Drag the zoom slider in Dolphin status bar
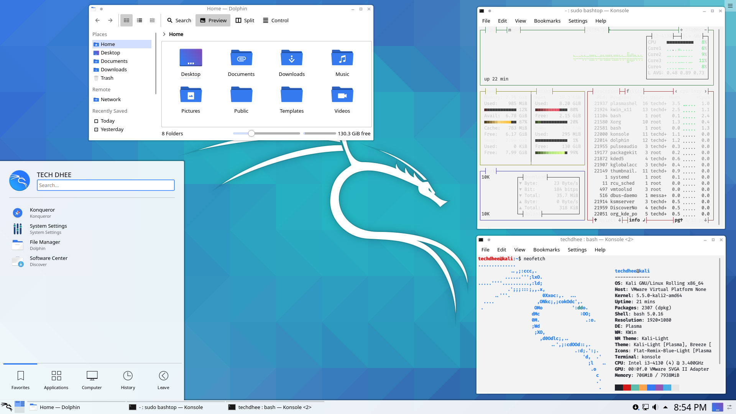The width and height of the screenshot is (736, 414). pyautogui.click(x=250, y=133)
